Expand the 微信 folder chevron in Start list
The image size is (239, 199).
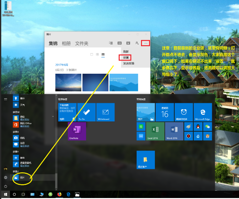(53, 116)
